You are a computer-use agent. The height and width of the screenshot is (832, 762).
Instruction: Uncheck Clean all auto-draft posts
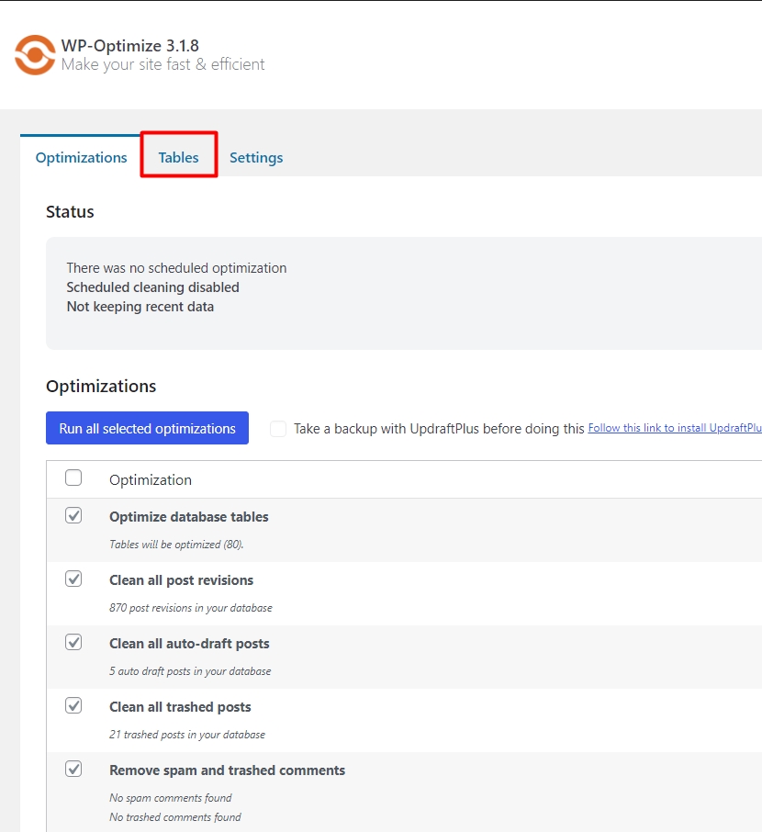point(73,642)
